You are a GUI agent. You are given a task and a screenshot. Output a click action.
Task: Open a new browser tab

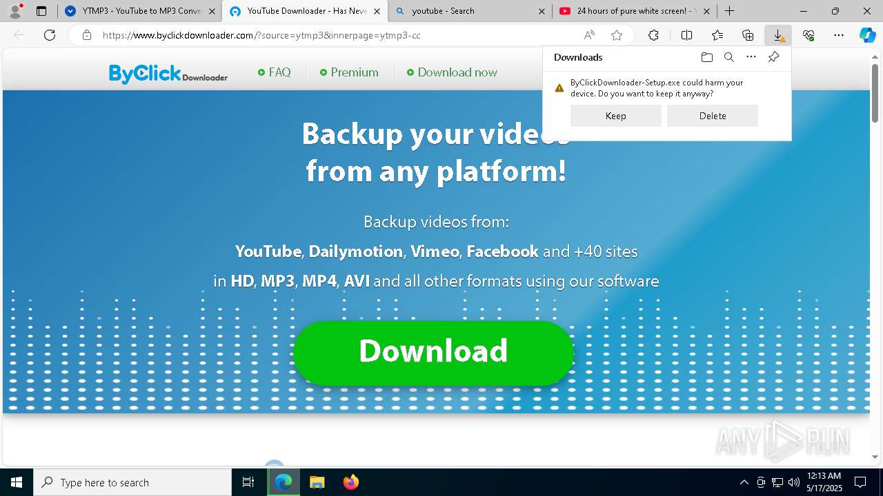click(729, 11)
